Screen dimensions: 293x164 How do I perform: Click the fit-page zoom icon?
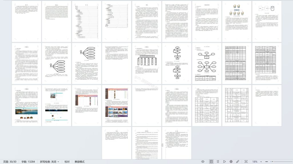[246, 162]
